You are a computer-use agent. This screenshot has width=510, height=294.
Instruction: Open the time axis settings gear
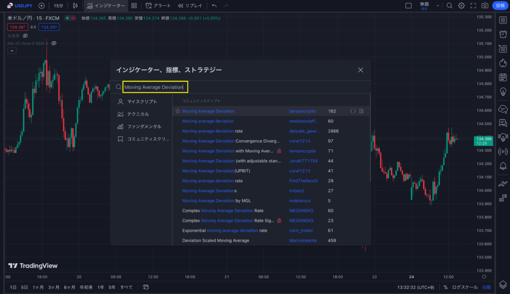[484, 277]
